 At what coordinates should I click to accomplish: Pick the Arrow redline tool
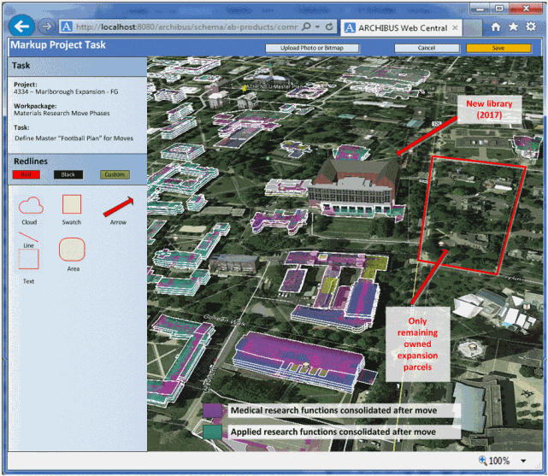pos(118,206)
